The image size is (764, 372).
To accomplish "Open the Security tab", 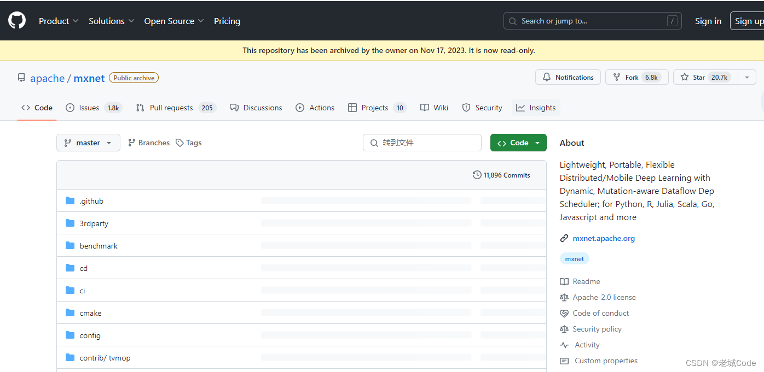I will point(482,108).
